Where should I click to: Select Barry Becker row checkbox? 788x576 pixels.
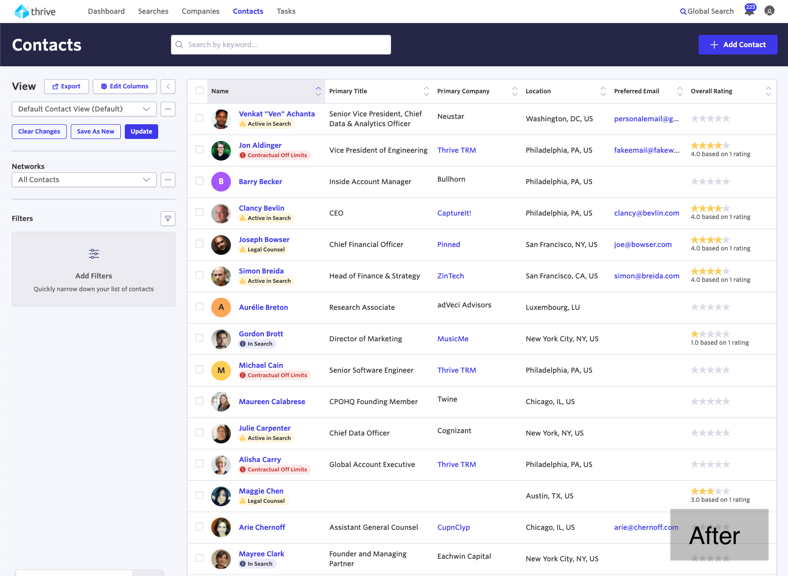199,181
